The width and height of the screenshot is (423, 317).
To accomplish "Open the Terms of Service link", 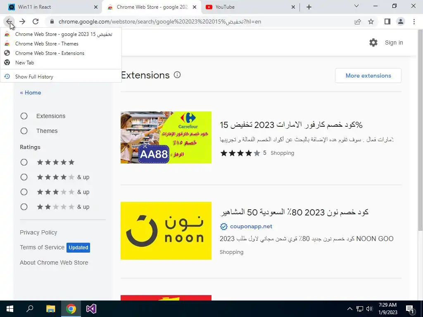I will pyautogui.click(x=42, y=247).
